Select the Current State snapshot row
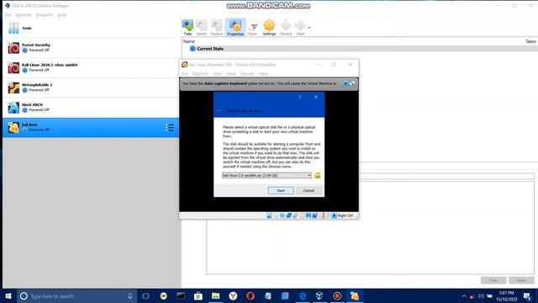Screen dimensions: 538x303 point(360,49)
